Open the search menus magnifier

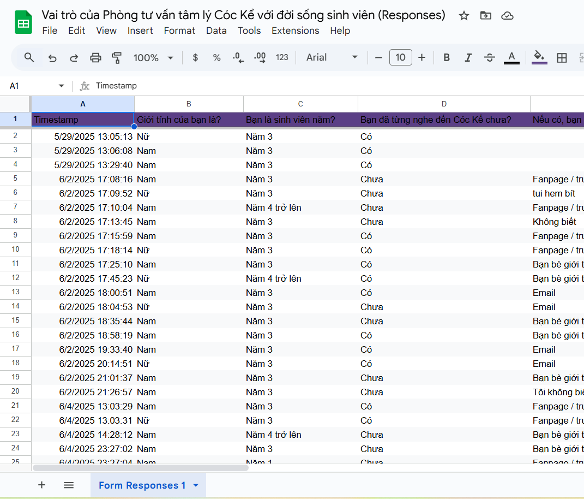point(29,57)
